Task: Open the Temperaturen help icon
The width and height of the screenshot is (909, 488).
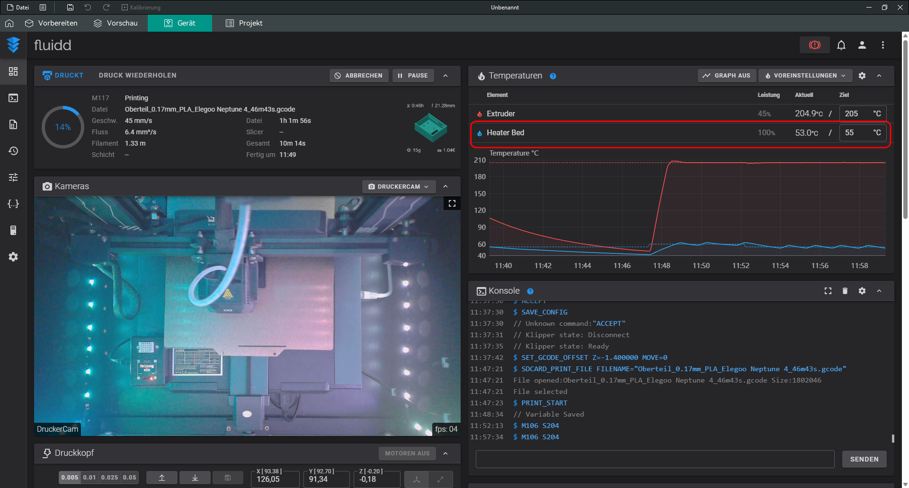Action: pyautogui.click(x=553, y=76)
